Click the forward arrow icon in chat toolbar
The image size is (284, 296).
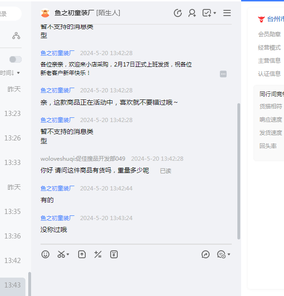(205, 255)
